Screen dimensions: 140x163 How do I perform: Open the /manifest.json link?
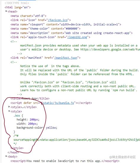(66, 58)
